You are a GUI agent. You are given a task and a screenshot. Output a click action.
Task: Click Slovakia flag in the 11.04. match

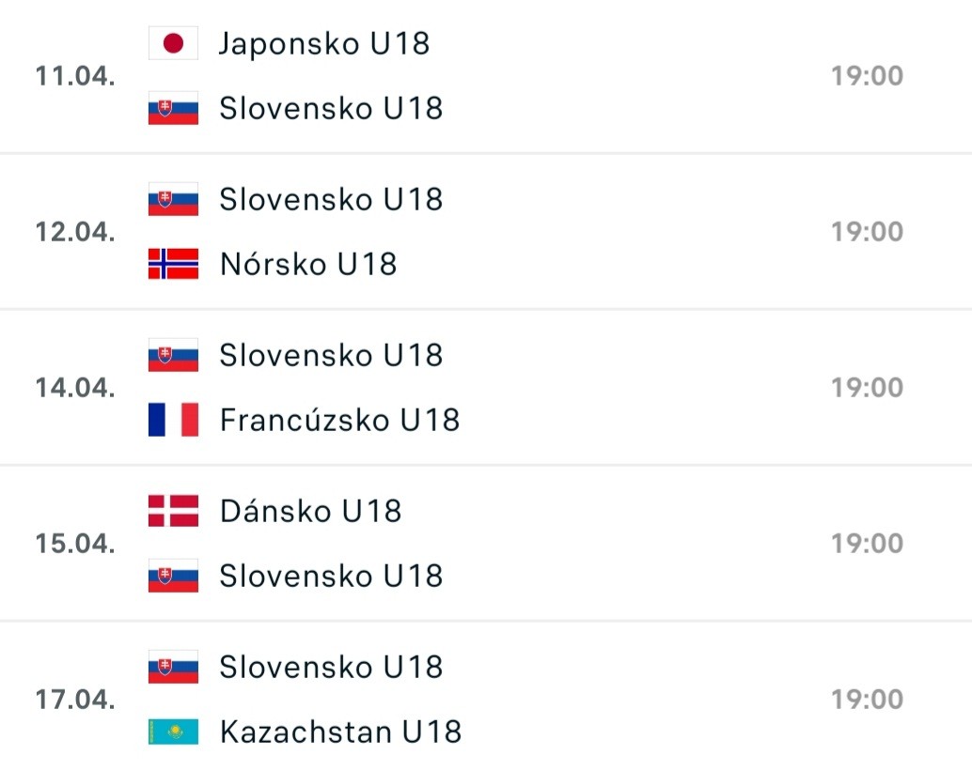173,109
